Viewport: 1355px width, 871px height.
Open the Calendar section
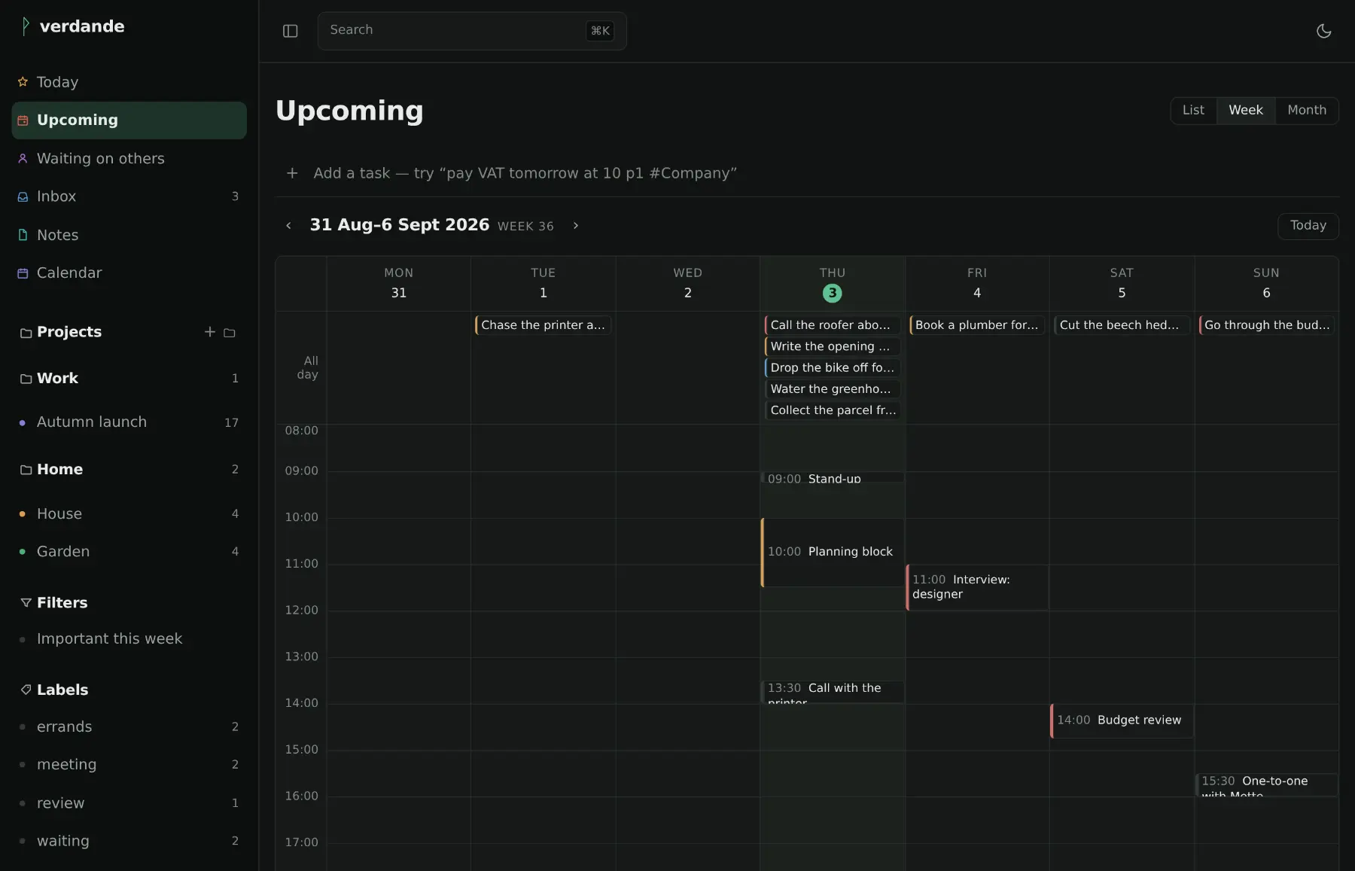click(129, 273)
